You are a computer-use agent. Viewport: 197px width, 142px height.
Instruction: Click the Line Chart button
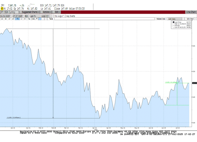coord(191,12)
